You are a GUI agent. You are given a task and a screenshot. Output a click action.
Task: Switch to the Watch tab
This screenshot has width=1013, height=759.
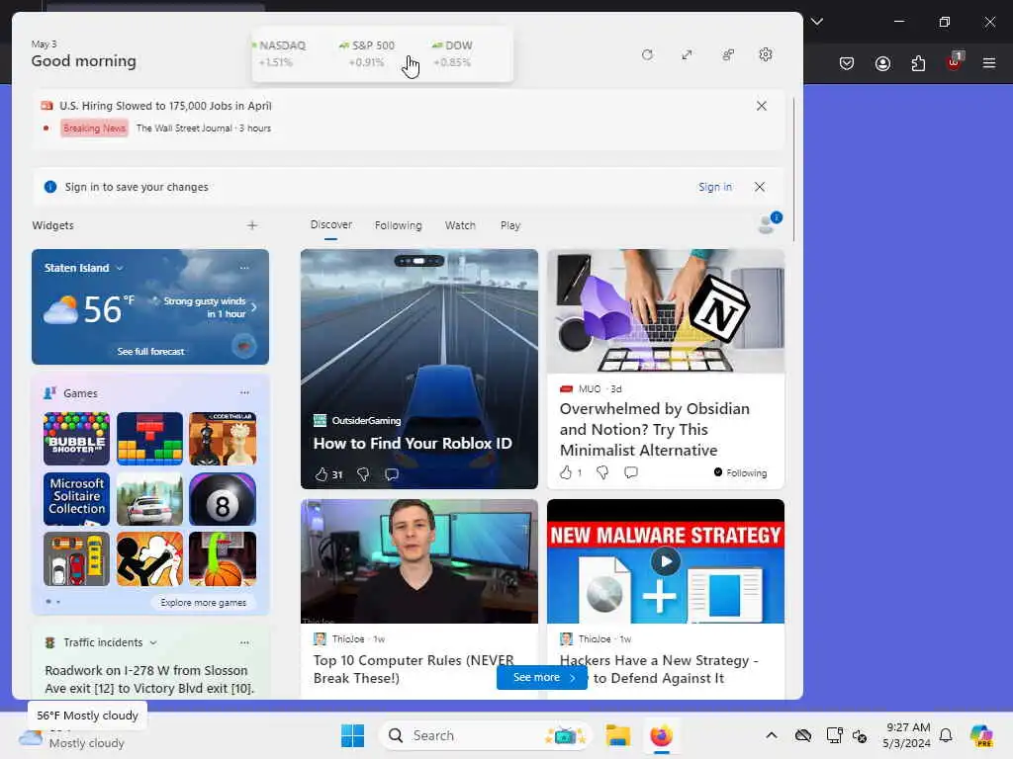(460, 225)
